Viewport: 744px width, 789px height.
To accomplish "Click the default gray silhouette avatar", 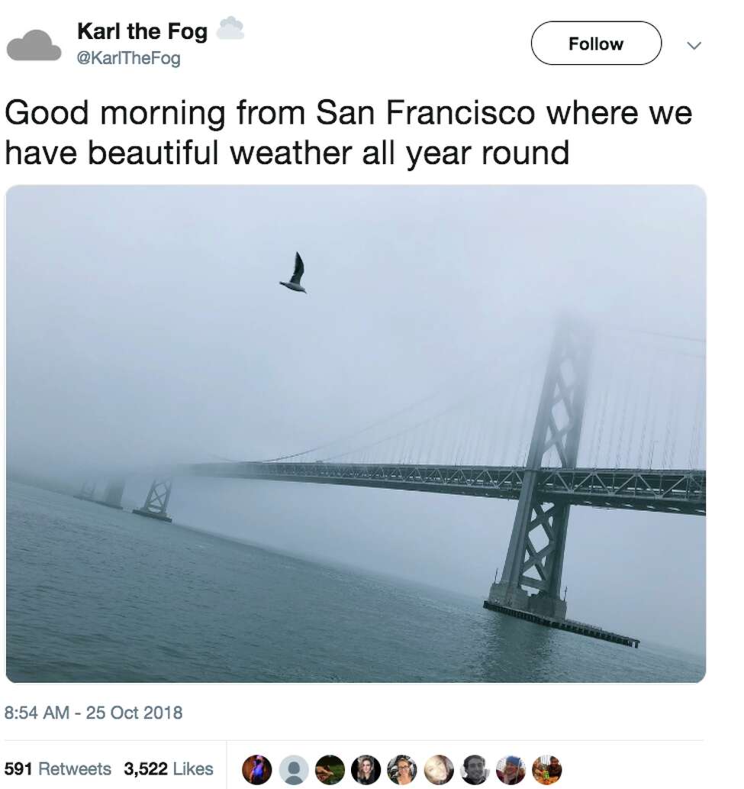I will coord(293,769).
